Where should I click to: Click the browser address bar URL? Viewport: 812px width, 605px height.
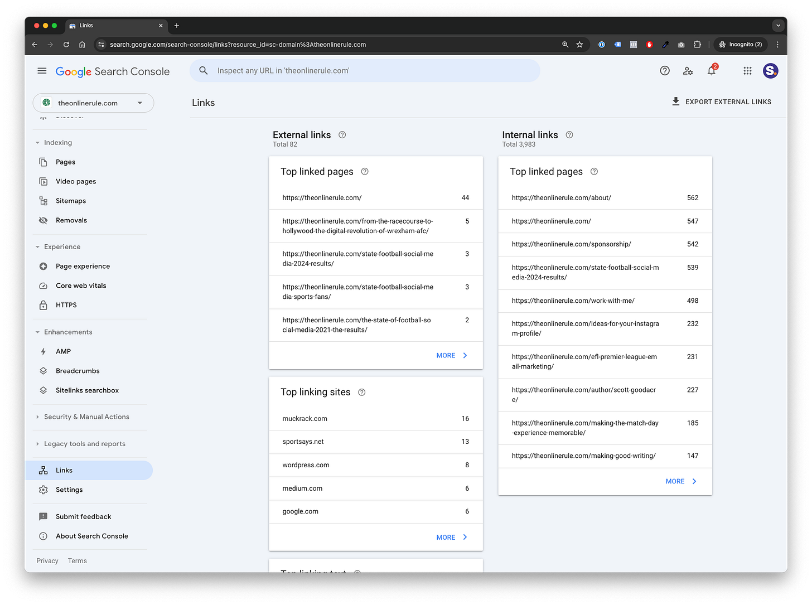[x=238, y=45]
